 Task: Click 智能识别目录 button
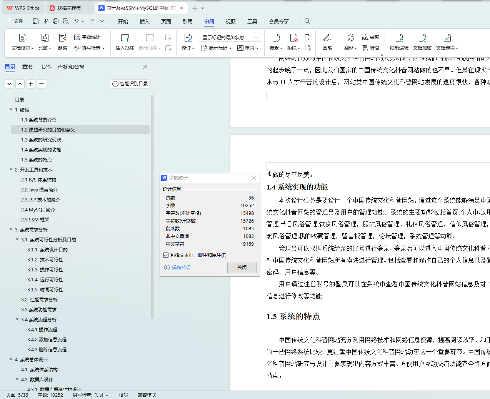[130, 84]
